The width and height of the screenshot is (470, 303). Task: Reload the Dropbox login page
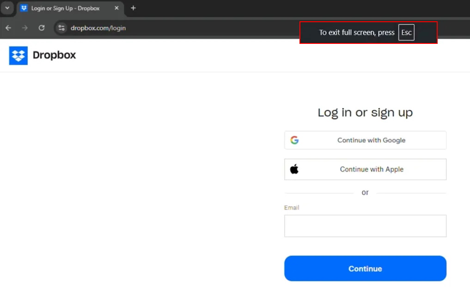(x=41, y=28)
